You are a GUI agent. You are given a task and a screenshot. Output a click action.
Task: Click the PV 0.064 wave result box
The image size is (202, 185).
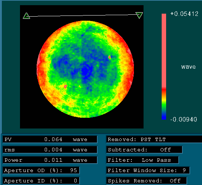pyautogui.click(x=50, y=139)
